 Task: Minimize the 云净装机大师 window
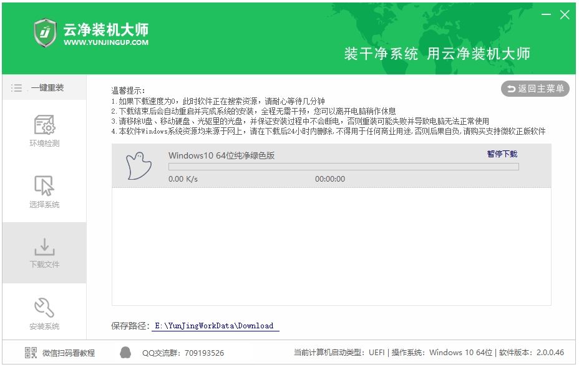(546, 14)
